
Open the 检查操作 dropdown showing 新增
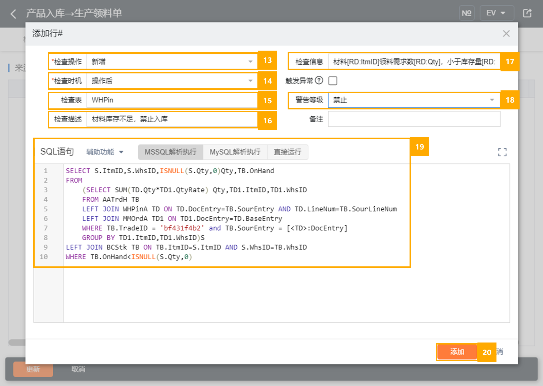(x=172, y=62)
